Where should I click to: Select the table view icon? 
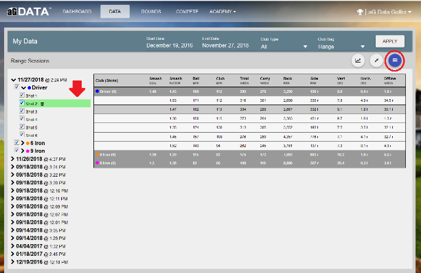(395, 61)
